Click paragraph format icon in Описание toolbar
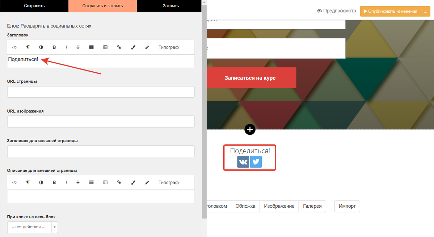434x237 pixels. 28,182
